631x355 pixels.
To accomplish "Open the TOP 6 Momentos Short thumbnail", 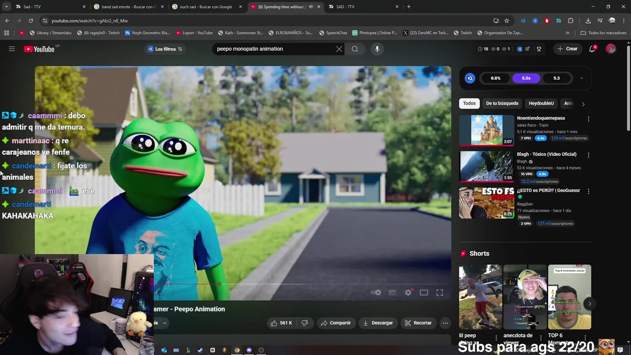I will point(569,297).
